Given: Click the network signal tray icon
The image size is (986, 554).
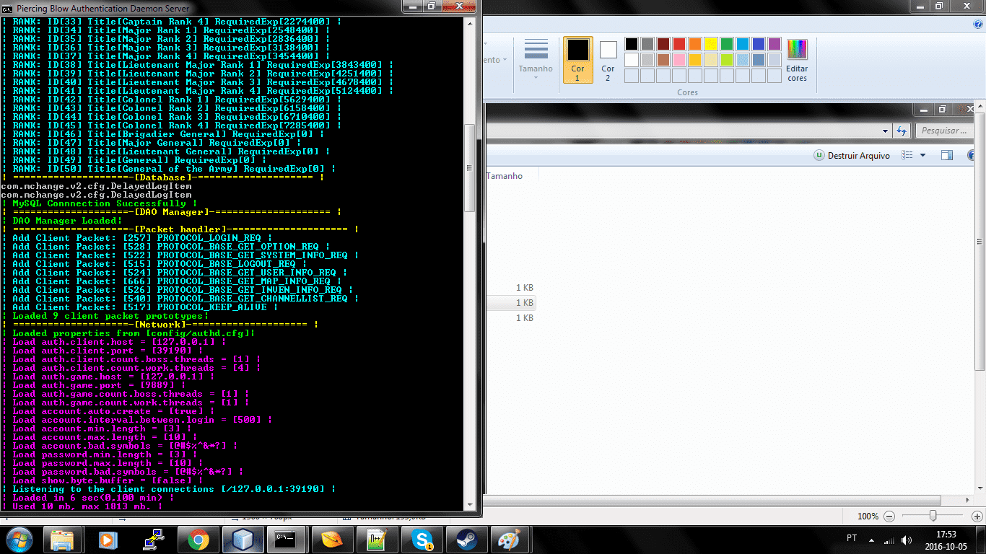Looking at the screenshot, I should pyautogui.click(x=889, y=539).
